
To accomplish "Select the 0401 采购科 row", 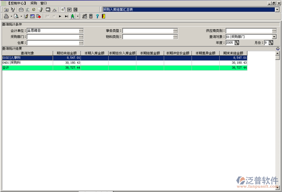I will click(27, 62).
